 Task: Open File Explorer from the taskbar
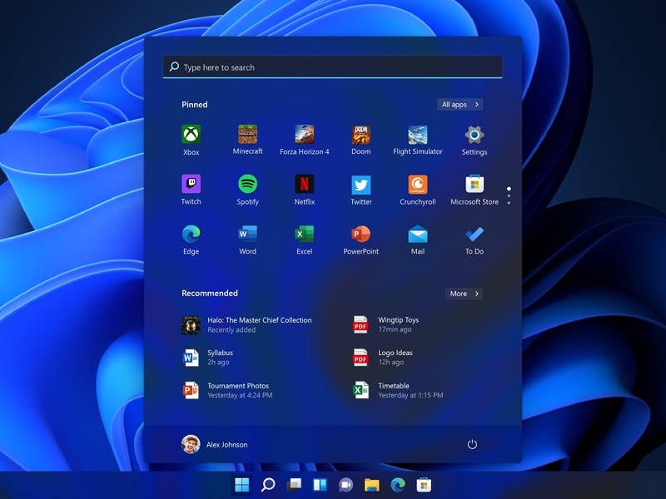[371, 485]
